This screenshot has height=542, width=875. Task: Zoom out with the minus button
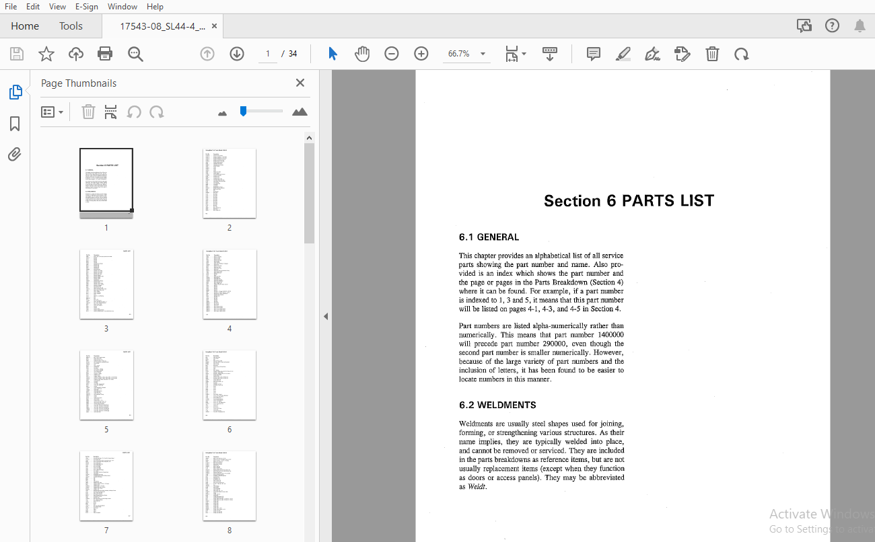tap(392, 54)
